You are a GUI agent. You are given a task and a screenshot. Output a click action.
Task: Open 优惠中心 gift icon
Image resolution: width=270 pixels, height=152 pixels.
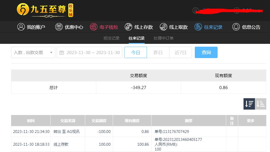pos(59,27)
